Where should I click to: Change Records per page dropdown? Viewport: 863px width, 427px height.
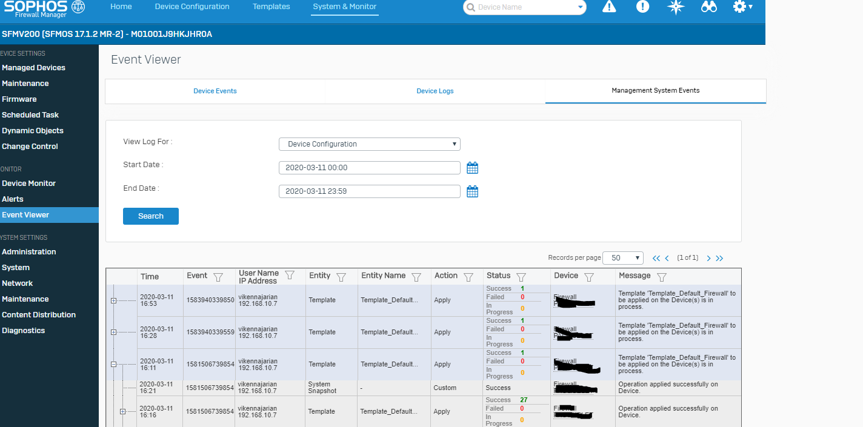[624, 258]
